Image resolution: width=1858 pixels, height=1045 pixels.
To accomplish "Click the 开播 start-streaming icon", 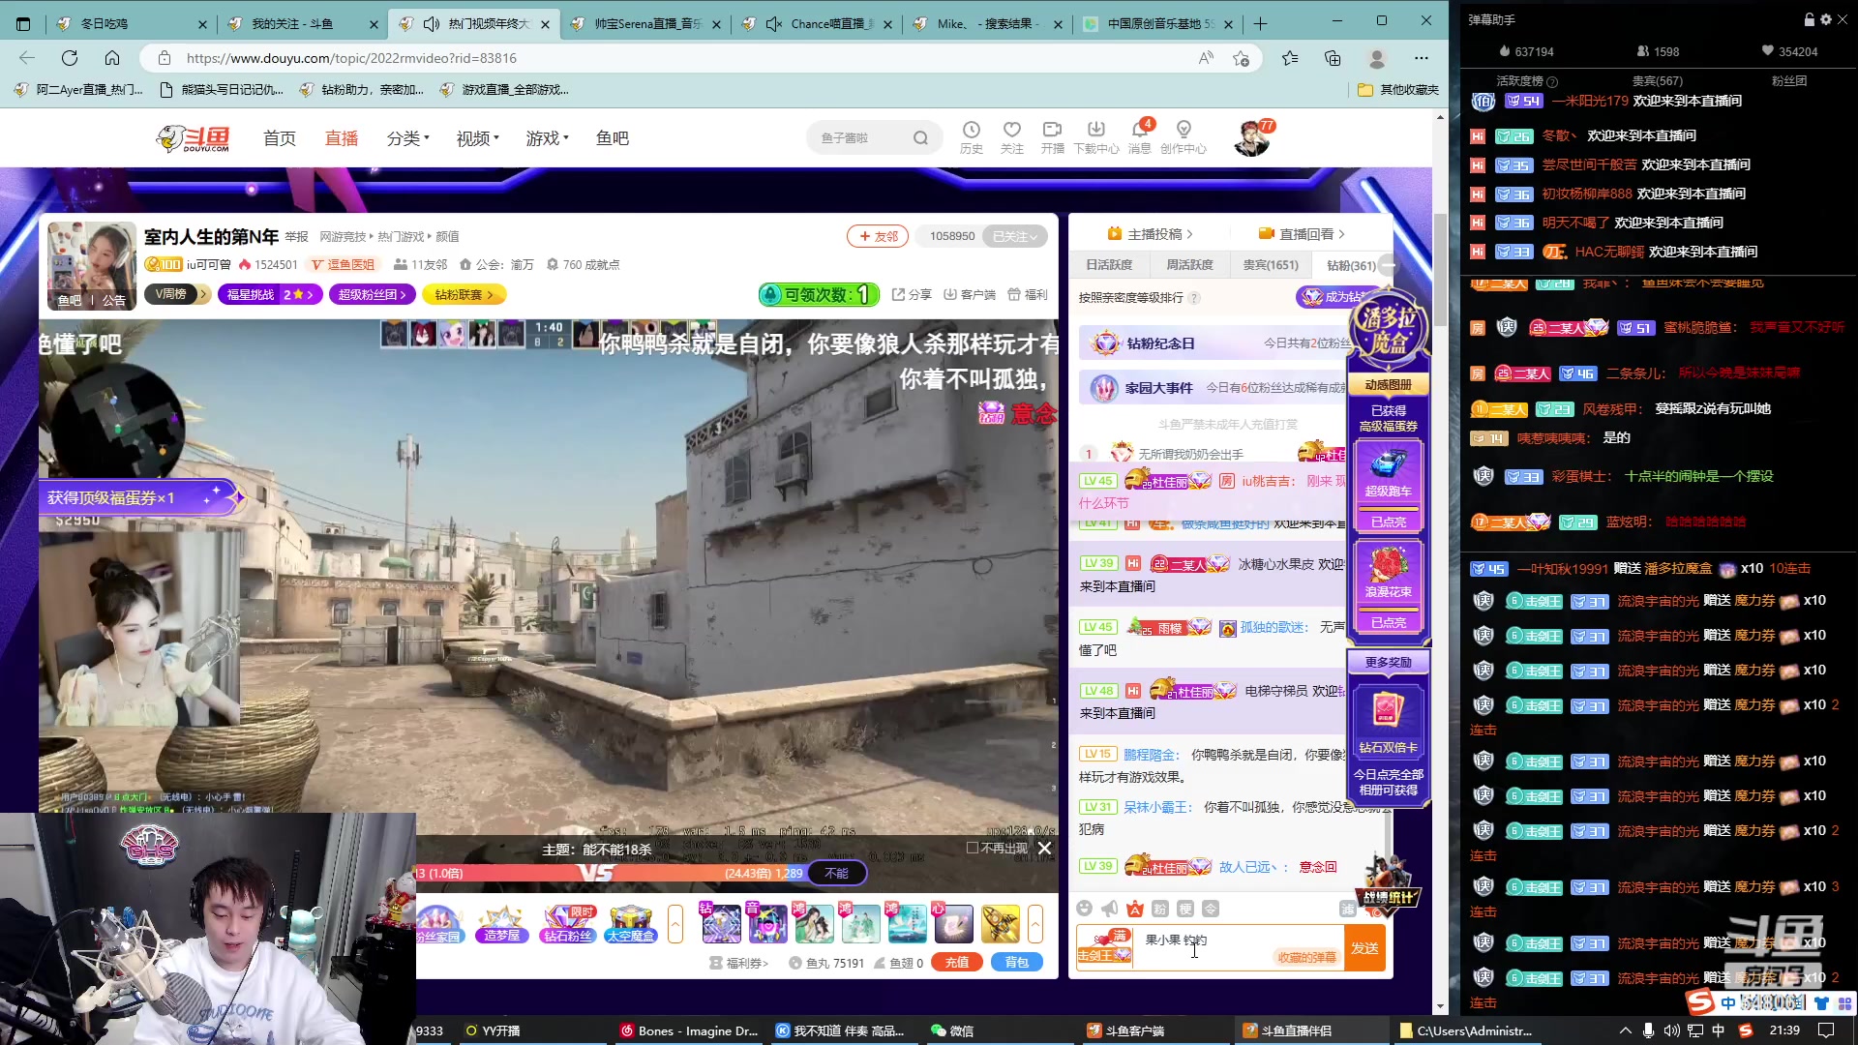I will pyautogui.click(x=1052, y=136).
